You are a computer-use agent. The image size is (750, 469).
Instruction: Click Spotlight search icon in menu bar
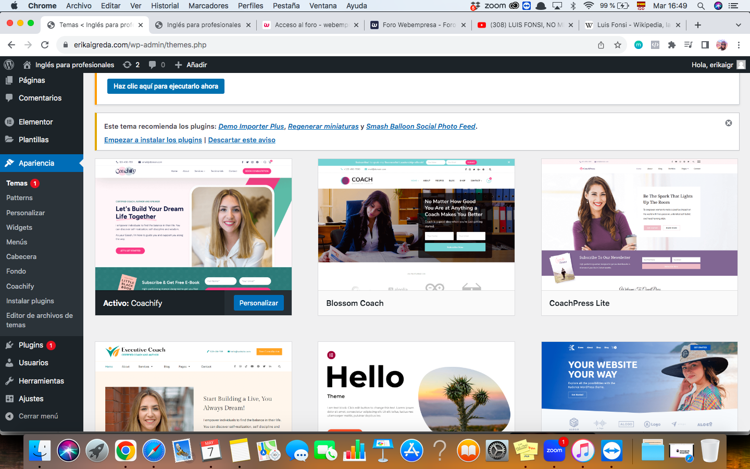(701, 6)
